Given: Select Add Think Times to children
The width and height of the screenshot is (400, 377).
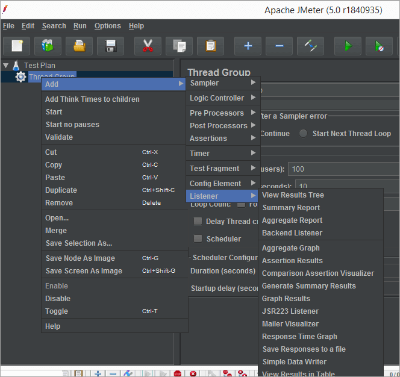Looking at the screenshot, I should (113, 99).
